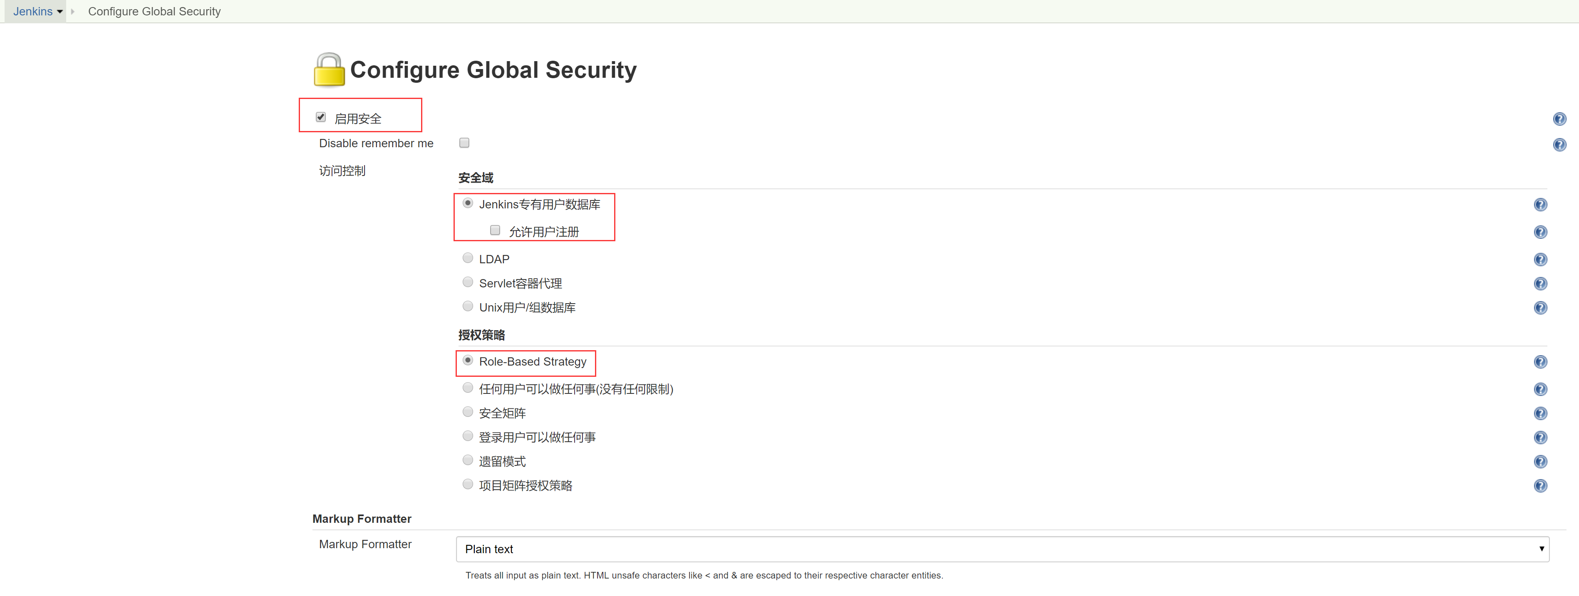Open the LDAP help icon
Viewport: 1579px width, 596px height.
(1540, 260)
